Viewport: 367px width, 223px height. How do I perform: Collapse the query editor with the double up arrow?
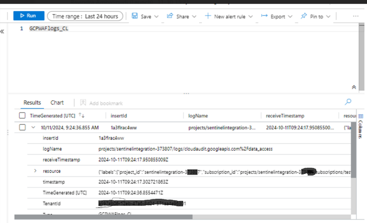pos(354,87)
